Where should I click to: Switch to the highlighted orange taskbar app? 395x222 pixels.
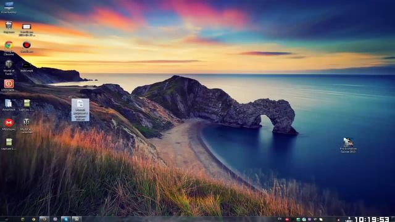tap(44, 220)
